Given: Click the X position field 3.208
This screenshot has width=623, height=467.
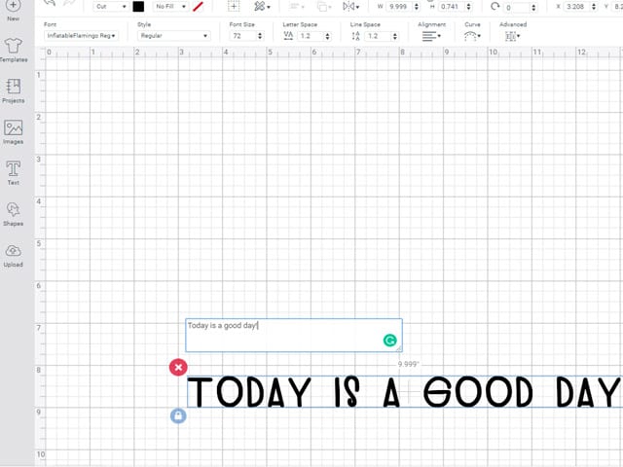Looking at the screenshot, I should pyautogui.click(x=576, y=7).
